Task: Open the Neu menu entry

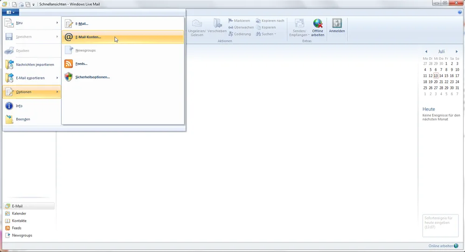Action: 32,23
